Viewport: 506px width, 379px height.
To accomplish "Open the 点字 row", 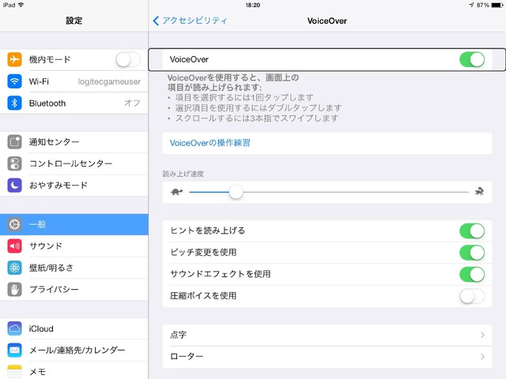I will point(327,335).
